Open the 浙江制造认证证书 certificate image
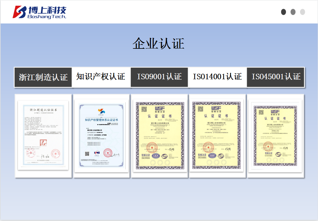Viewport: 318px width, 221px height. tap(43, 136)
